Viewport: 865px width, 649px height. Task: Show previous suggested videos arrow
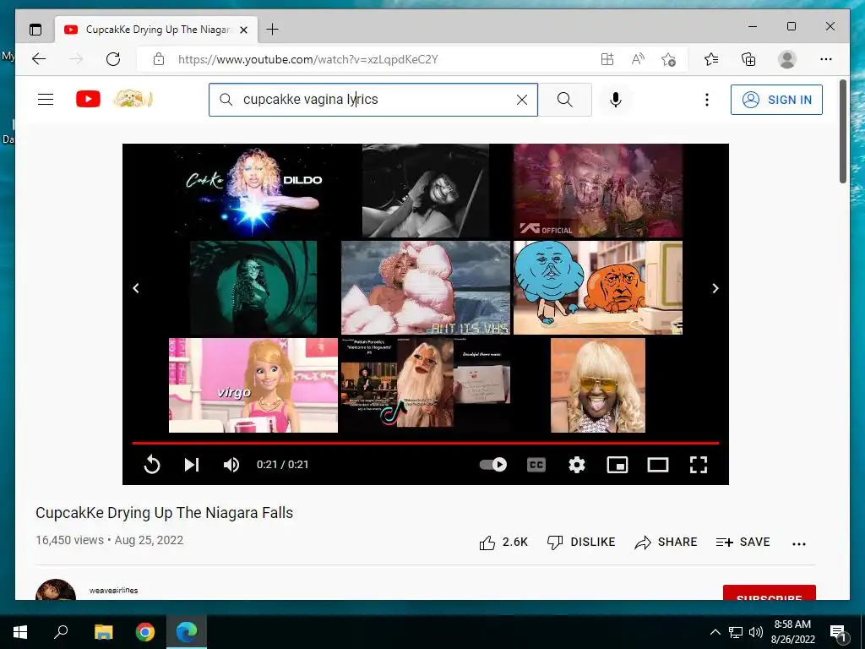tap(136, 288)
